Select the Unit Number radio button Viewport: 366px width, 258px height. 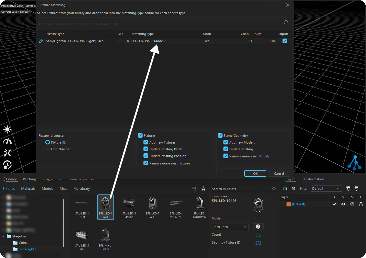pos(48,149)
